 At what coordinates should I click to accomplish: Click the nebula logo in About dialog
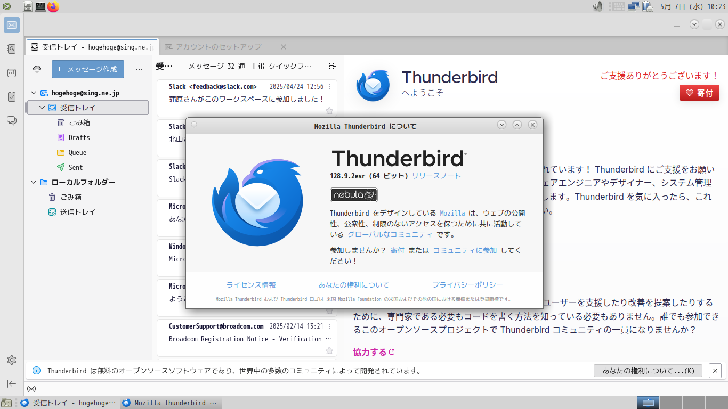point(354,195)
